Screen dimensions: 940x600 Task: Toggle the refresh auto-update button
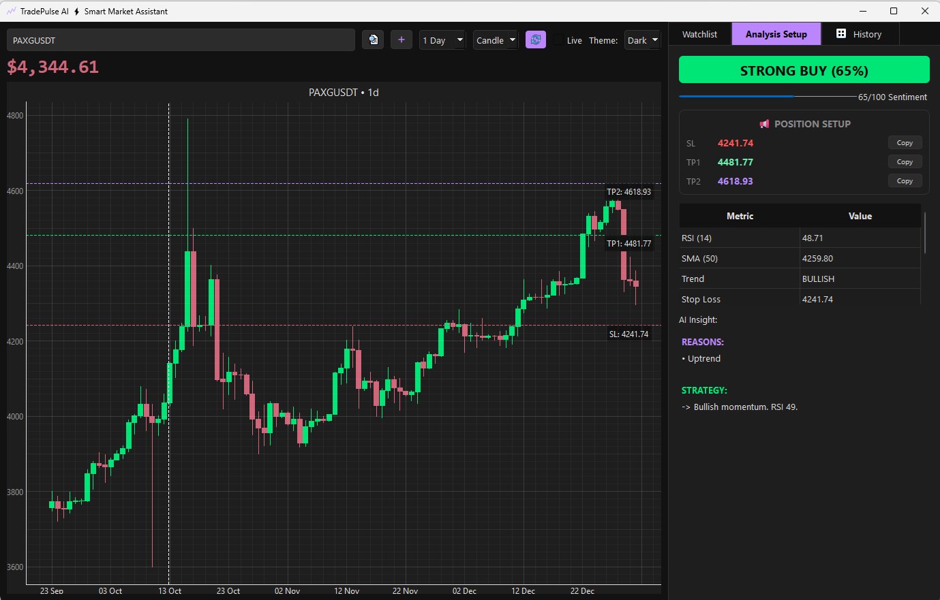[536, 40]
